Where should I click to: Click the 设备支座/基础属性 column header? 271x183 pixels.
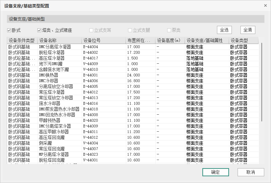pos(207,40)
